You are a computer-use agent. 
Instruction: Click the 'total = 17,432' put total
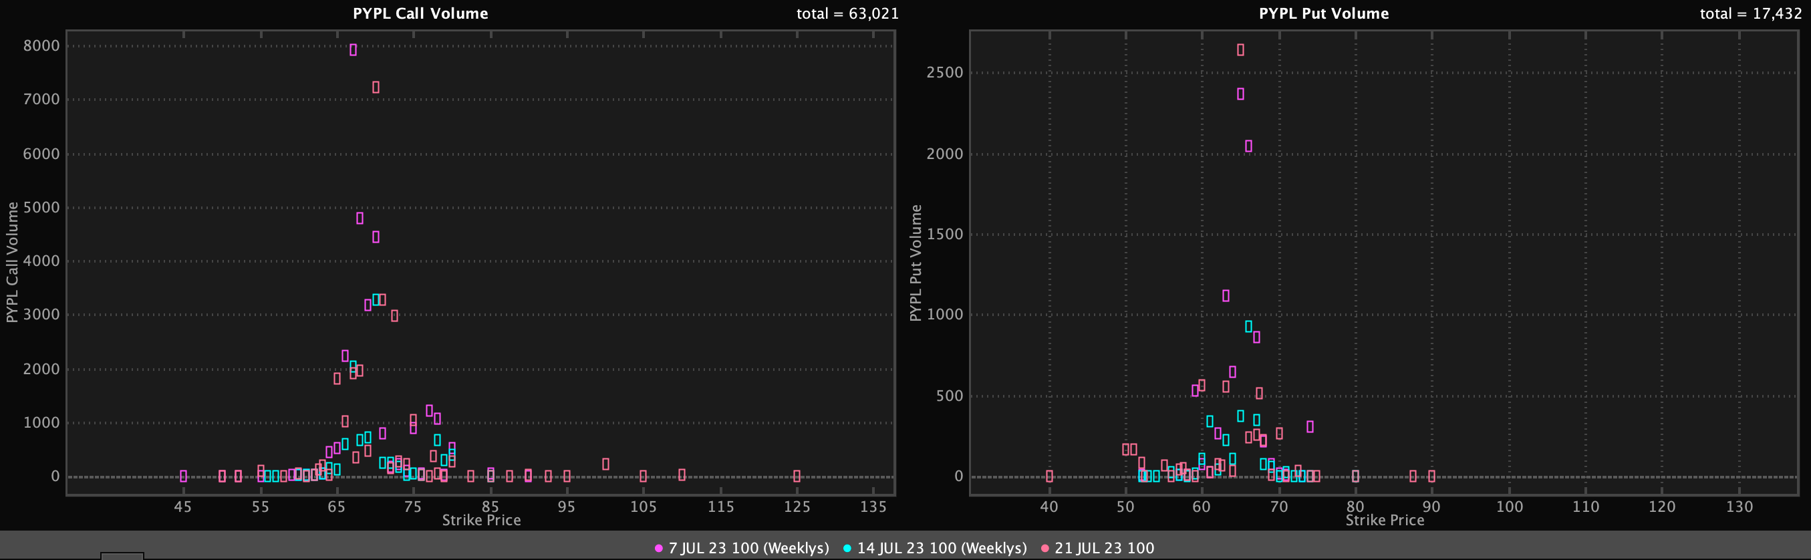point(1751,13)
